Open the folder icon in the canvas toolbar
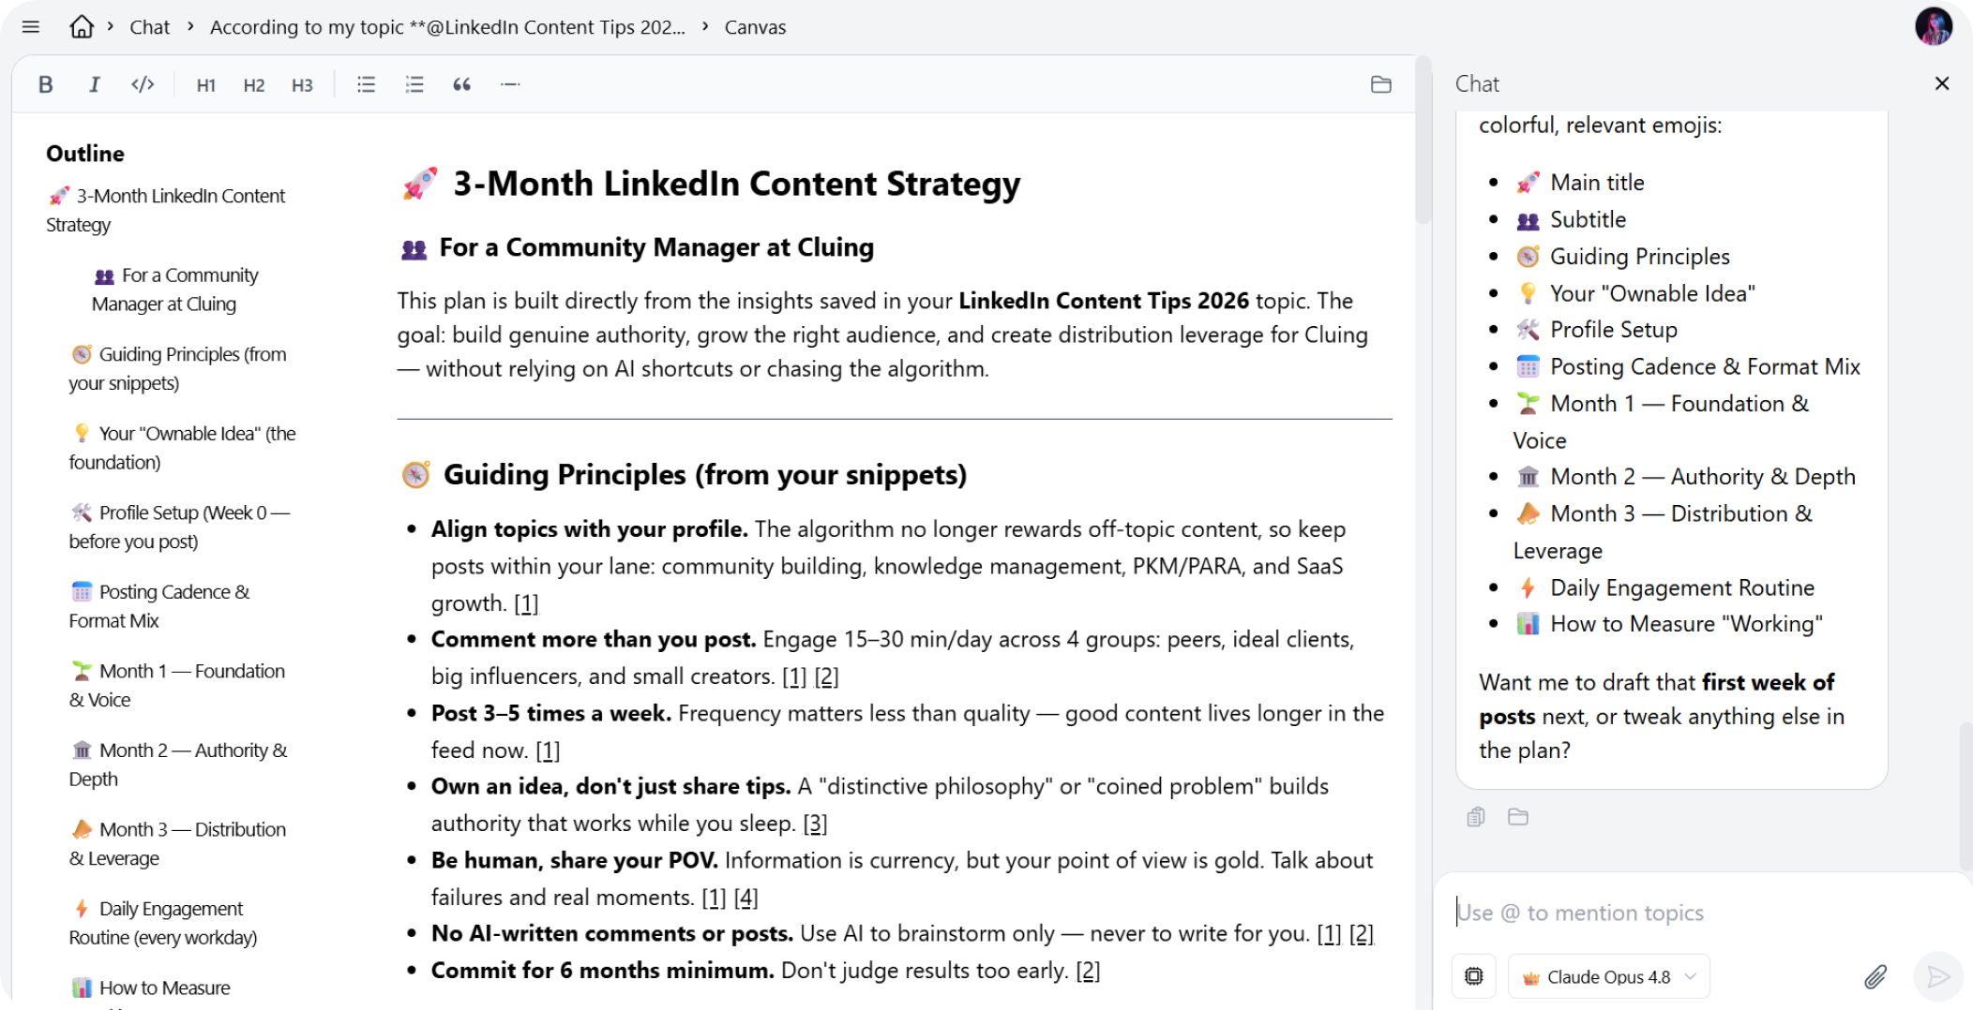 point(1380,84)
